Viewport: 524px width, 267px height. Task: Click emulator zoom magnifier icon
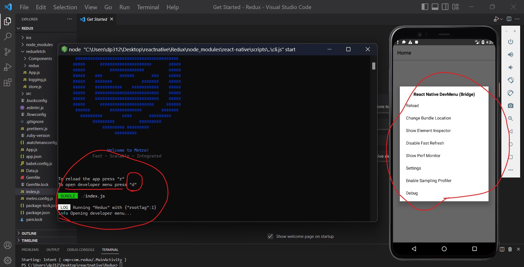(x=511, y=119)
